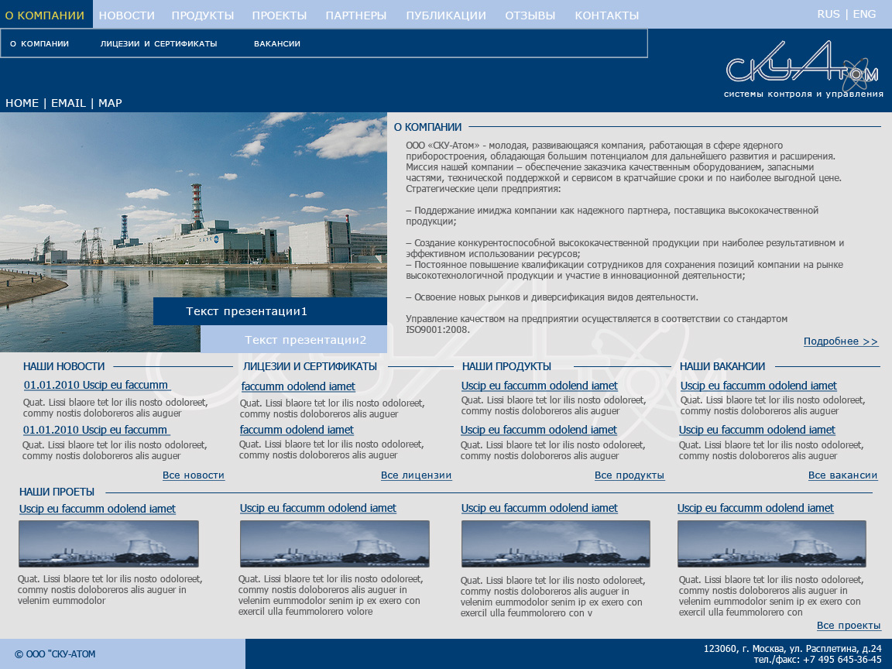
Task: Open the second faccumm odolend iamet license link
Action: point(297,430)
